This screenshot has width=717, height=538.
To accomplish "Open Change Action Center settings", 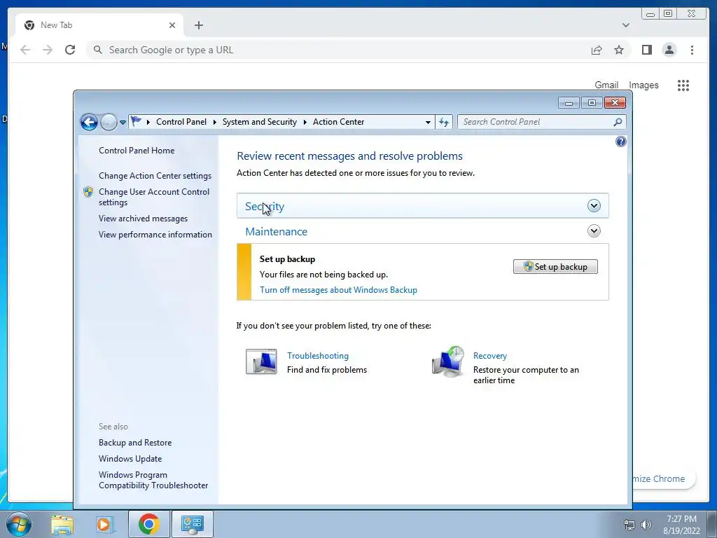I will [155, 176].
